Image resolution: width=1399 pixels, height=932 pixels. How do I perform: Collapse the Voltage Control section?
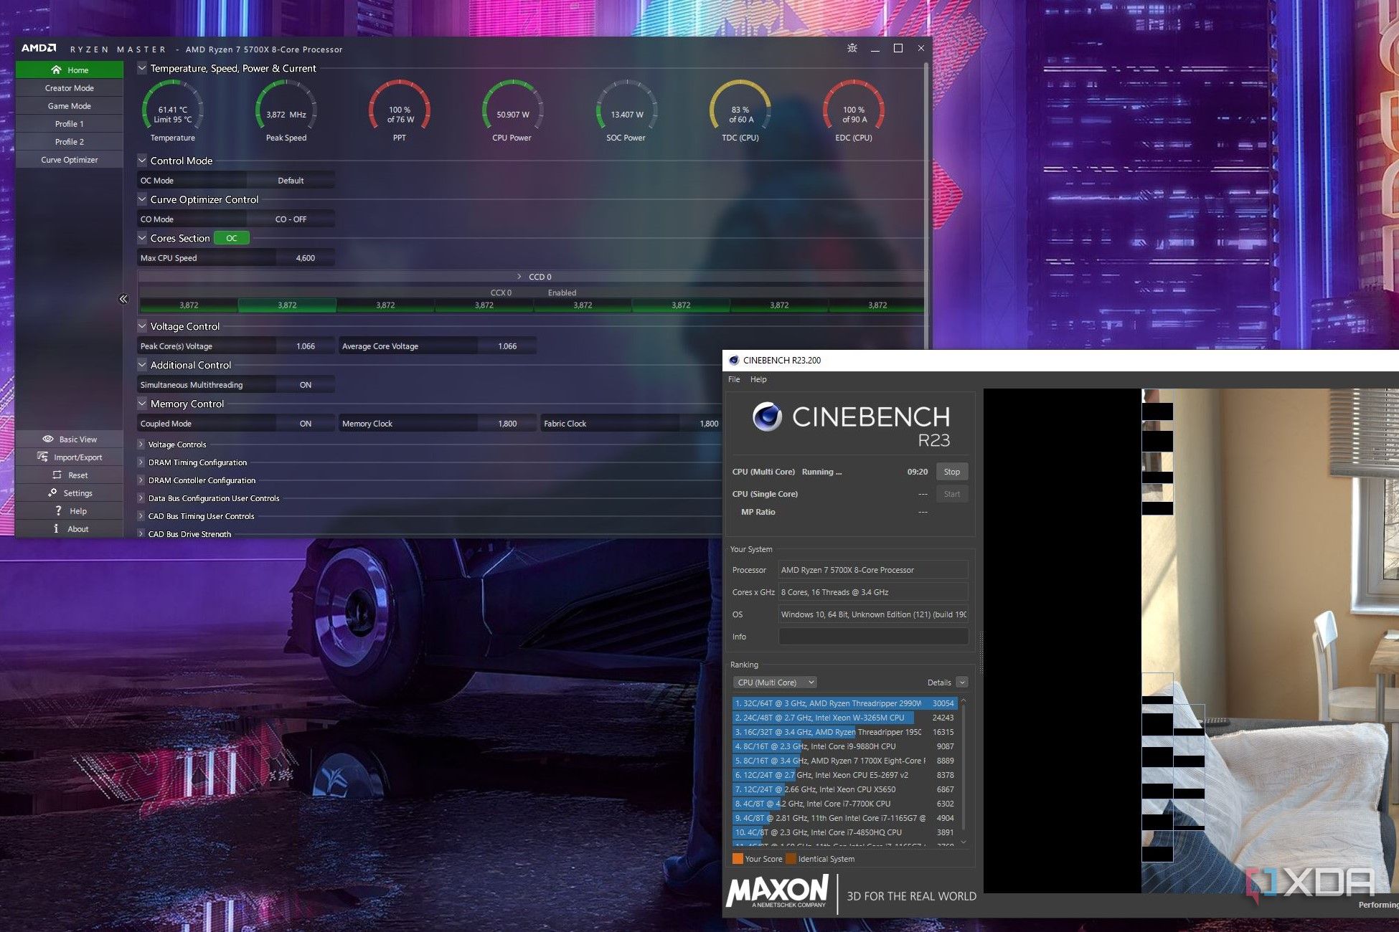pos(142,326)
